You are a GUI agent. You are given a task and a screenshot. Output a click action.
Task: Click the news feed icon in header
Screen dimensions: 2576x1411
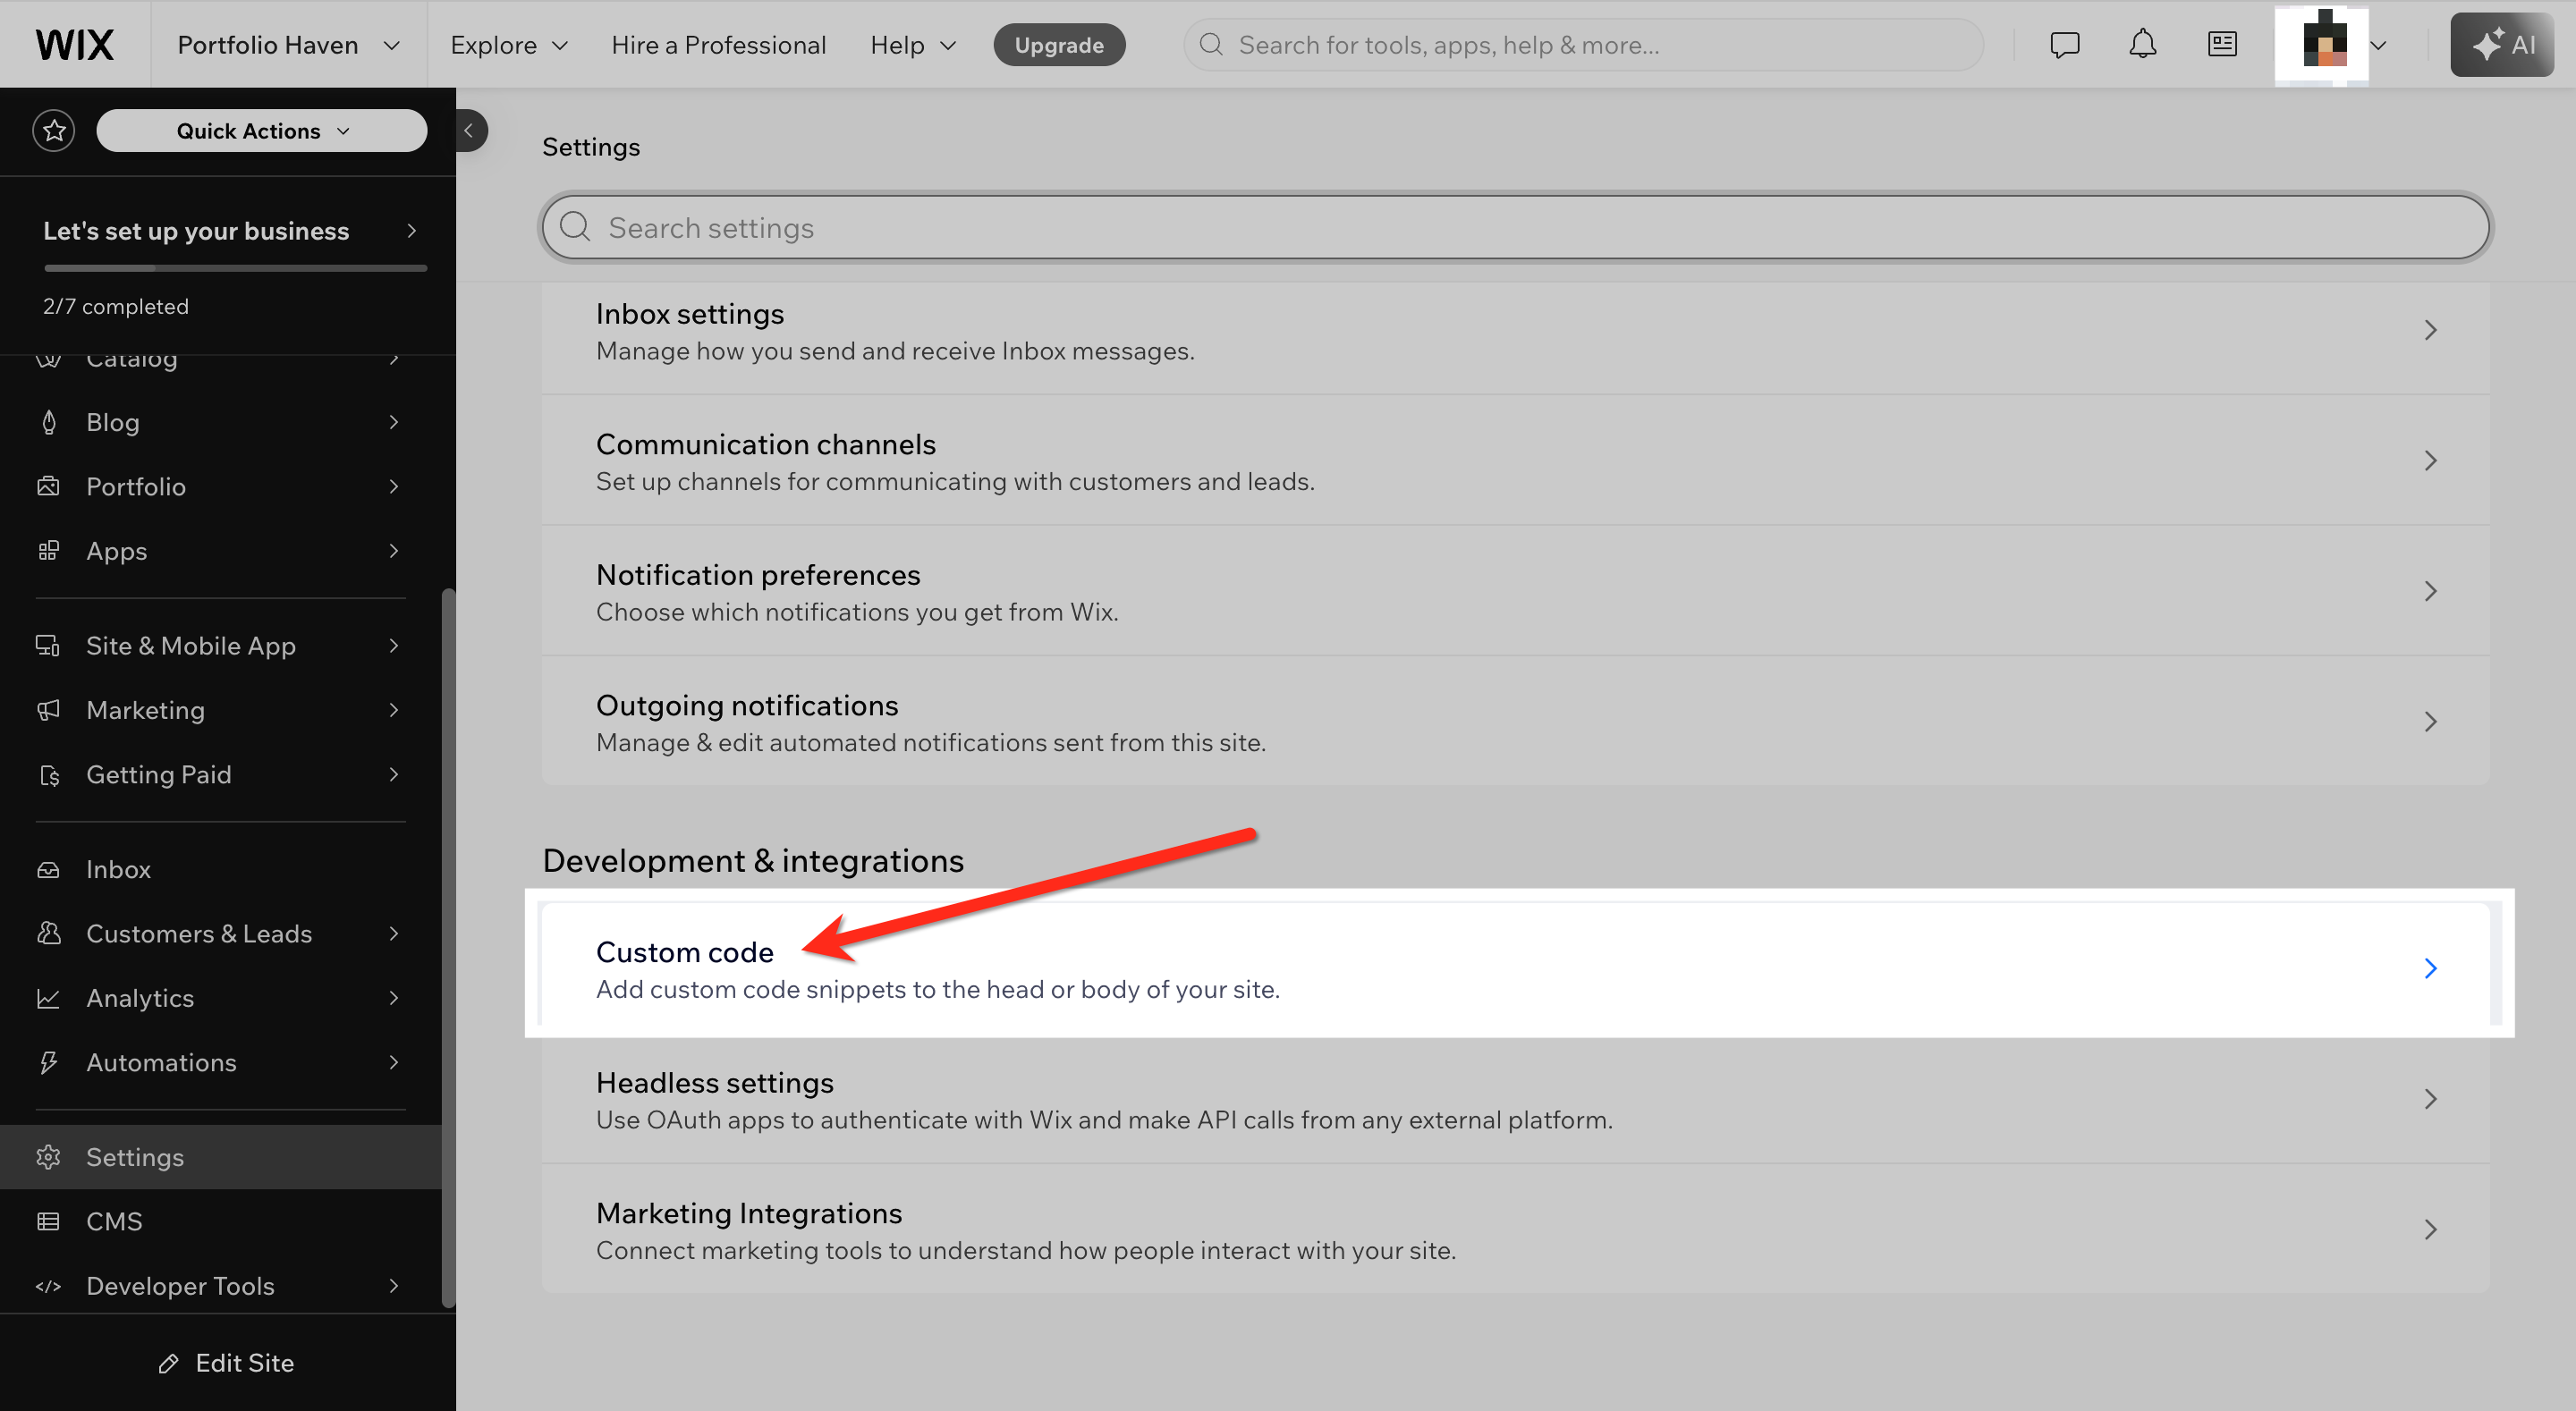point(2222,44)
